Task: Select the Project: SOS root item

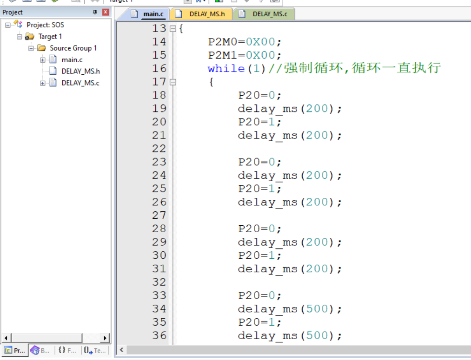Action: pyautogui.click(x=45, y=25)
